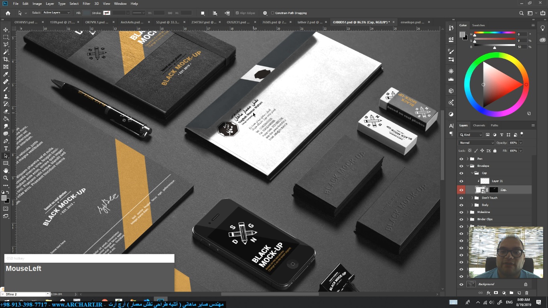Open the Window menu
This screenshot has width=548, height=308.
pos(120,4)
